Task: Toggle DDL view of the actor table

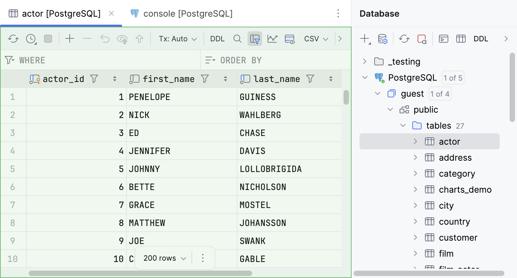Action: [217, 39]
